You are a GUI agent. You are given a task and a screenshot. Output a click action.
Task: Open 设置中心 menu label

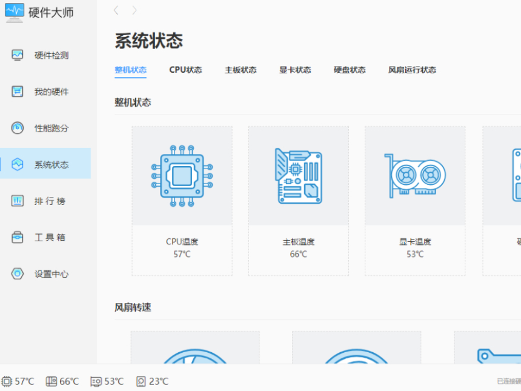tap(51, 274)
